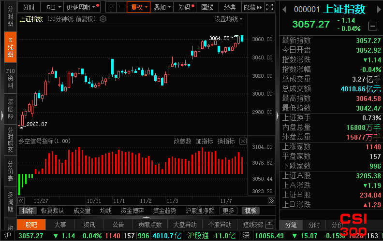Select 分笔 tab in quote panel

[291, 225]
